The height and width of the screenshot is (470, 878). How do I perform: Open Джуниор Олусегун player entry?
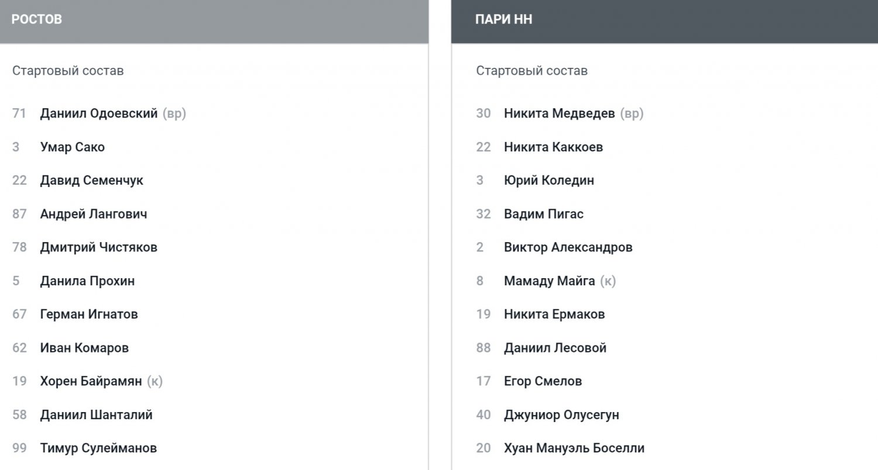pos(561,415)
